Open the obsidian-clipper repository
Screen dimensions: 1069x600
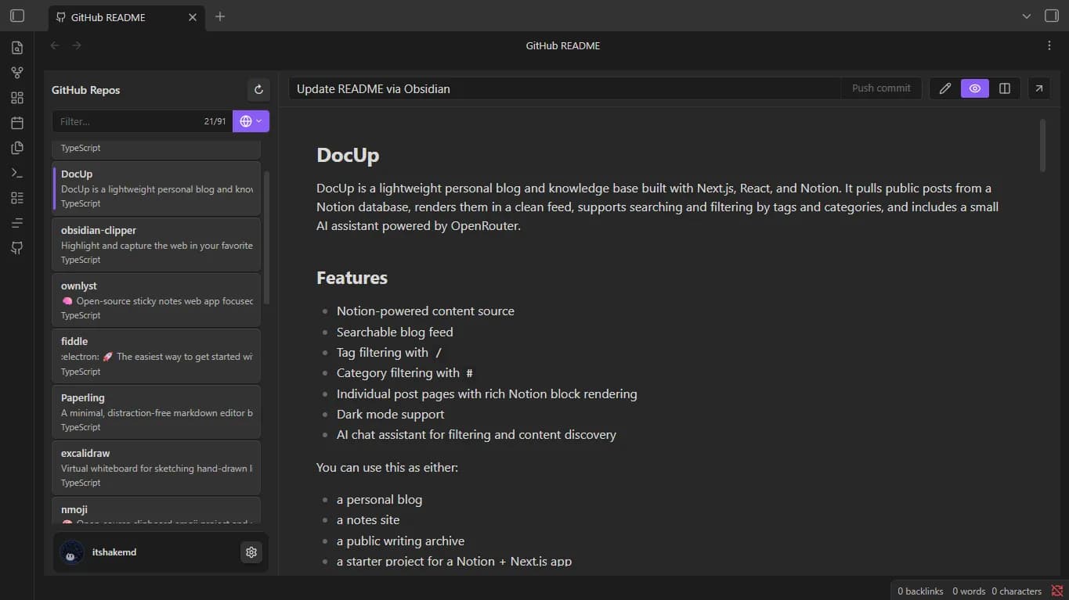(x=157, y=244)
